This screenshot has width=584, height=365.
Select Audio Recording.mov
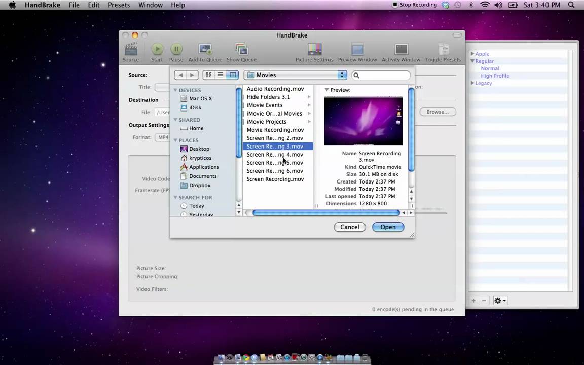275,89
